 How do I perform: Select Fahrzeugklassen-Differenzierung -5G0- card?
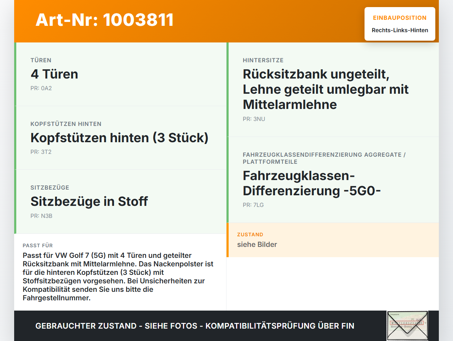click(333, 180)
